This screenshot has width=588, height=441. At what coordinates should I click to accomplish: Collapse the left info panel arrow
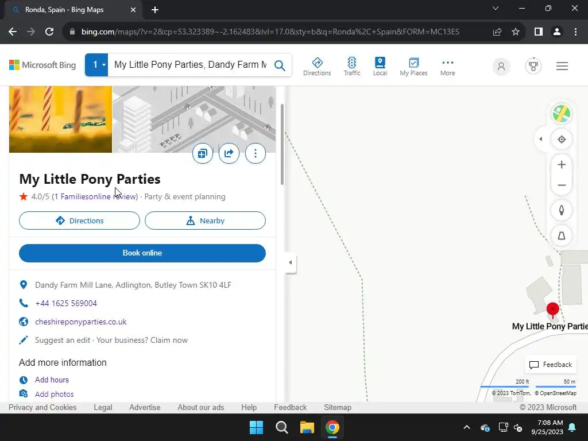(x=290, y=262)
